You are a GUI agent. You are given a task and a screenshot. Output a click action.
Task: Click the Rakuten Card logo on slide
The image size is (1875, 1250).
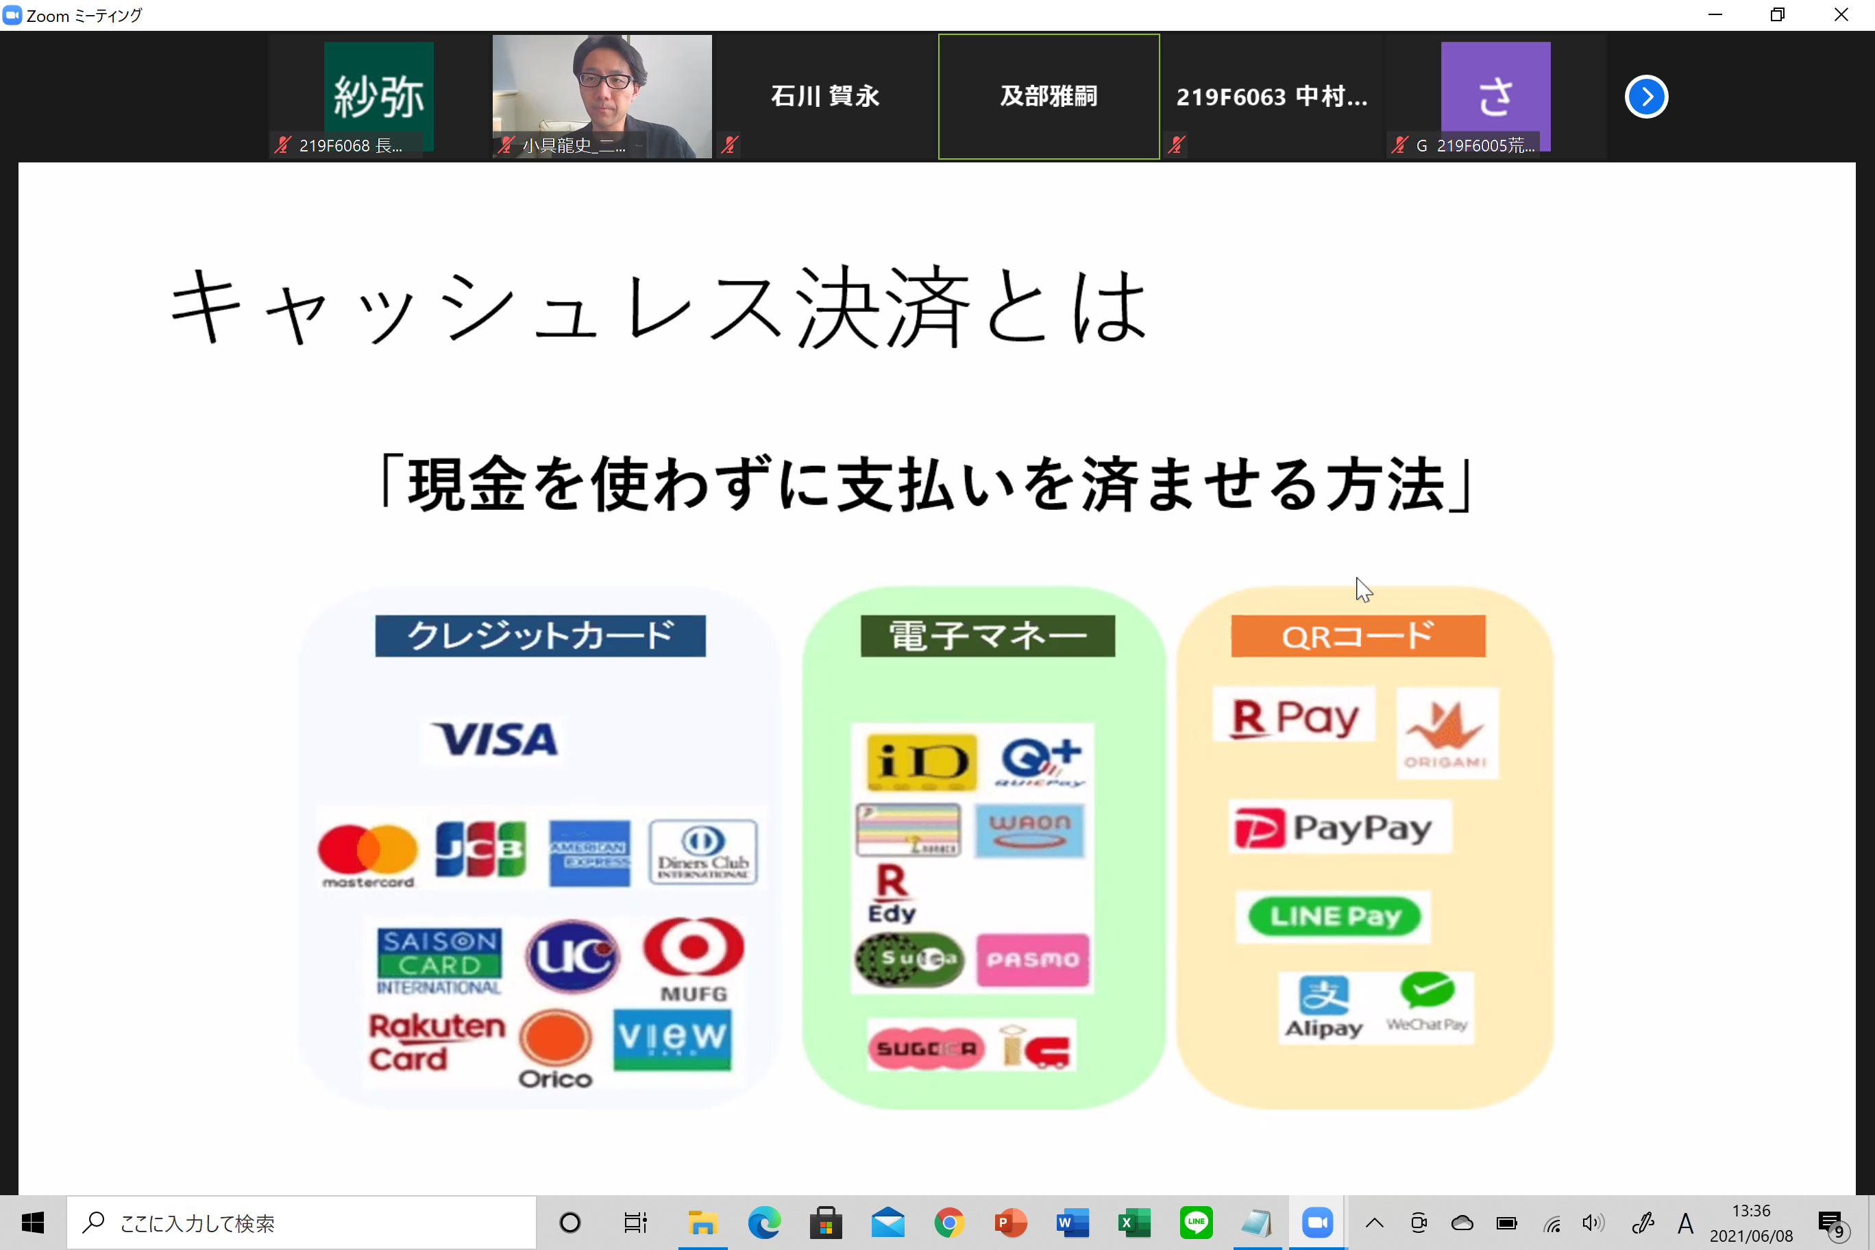[x=437, y=1042]
